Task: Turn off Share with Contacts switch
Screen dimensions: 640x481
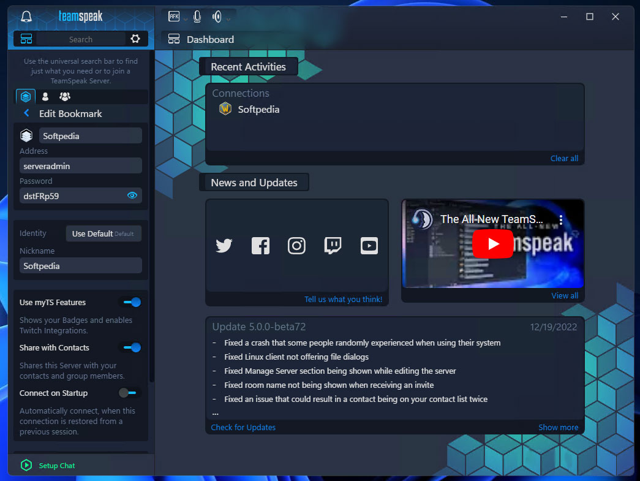Action: tap(132, 347)
